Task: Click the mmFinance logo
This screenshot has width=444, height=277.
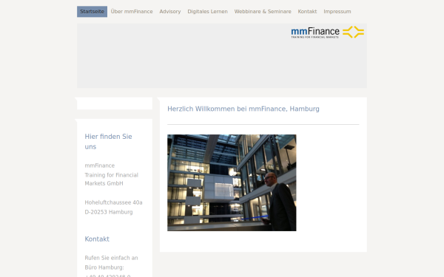Action: click(327, 33)
